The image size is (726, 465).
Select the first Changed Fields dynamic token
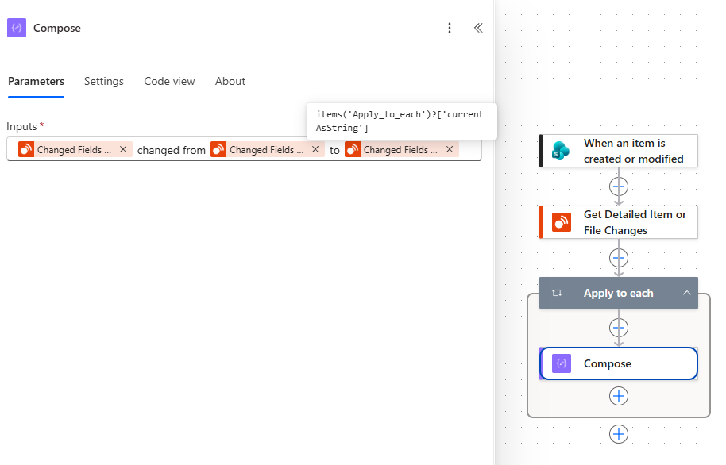pyautogui.click(x=75, y=149)
